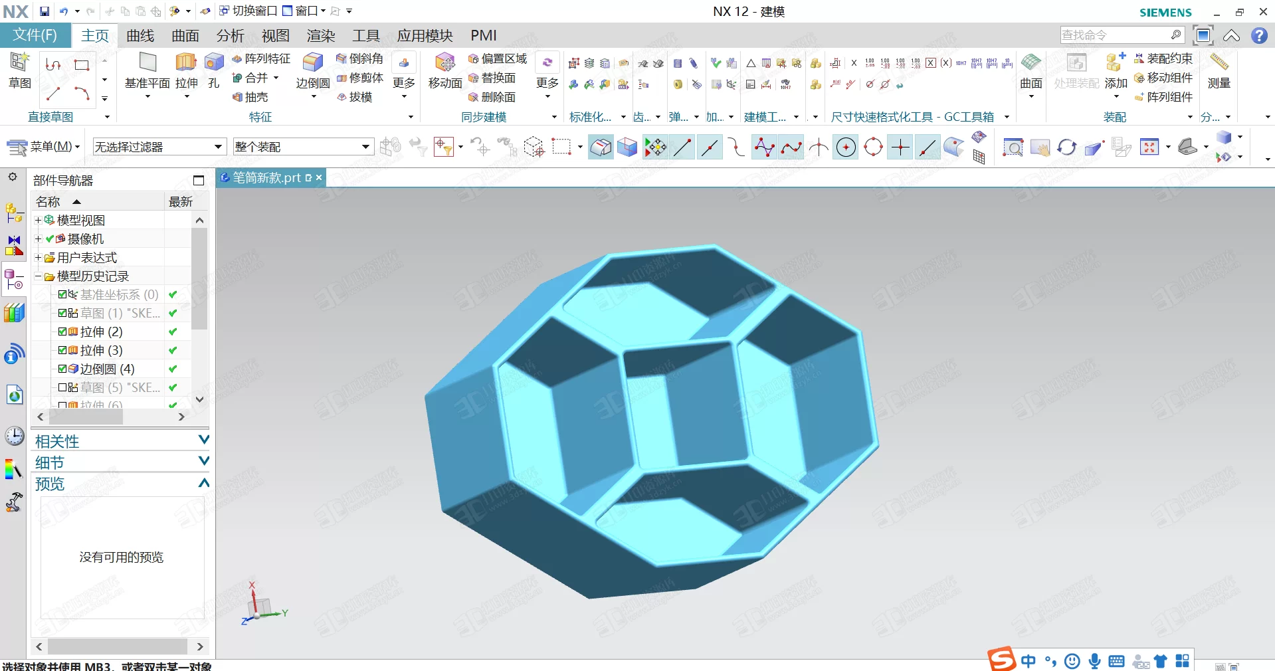The height and width of the screenshot is (671, 1275).
Task: Toggle snap to arc center
Action: click(846, 147)
